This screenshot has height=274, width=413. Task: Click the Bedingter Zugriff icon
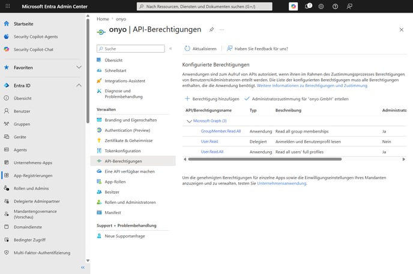7,240
